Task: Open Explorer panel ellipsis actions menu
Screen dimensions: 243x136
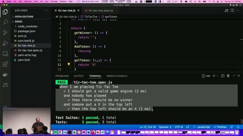Action: pyautogui.click(x=46, y=10)
